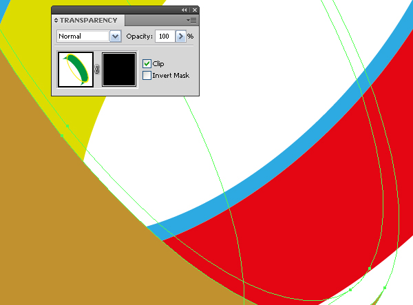Uncheck the Clip checkbox
The height and width of the screenshot is (305, 413).
147,64
